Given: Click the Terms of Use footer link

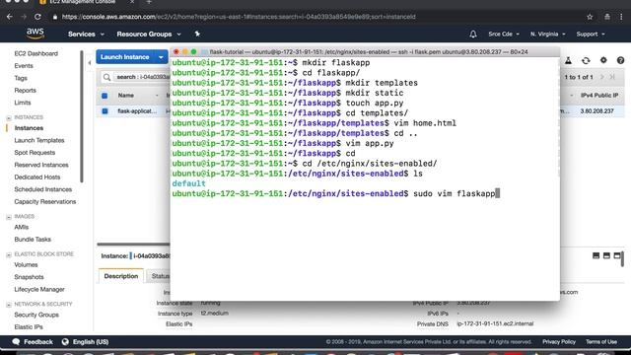Looking at the screenshot, I should click(x=601, y=342).
